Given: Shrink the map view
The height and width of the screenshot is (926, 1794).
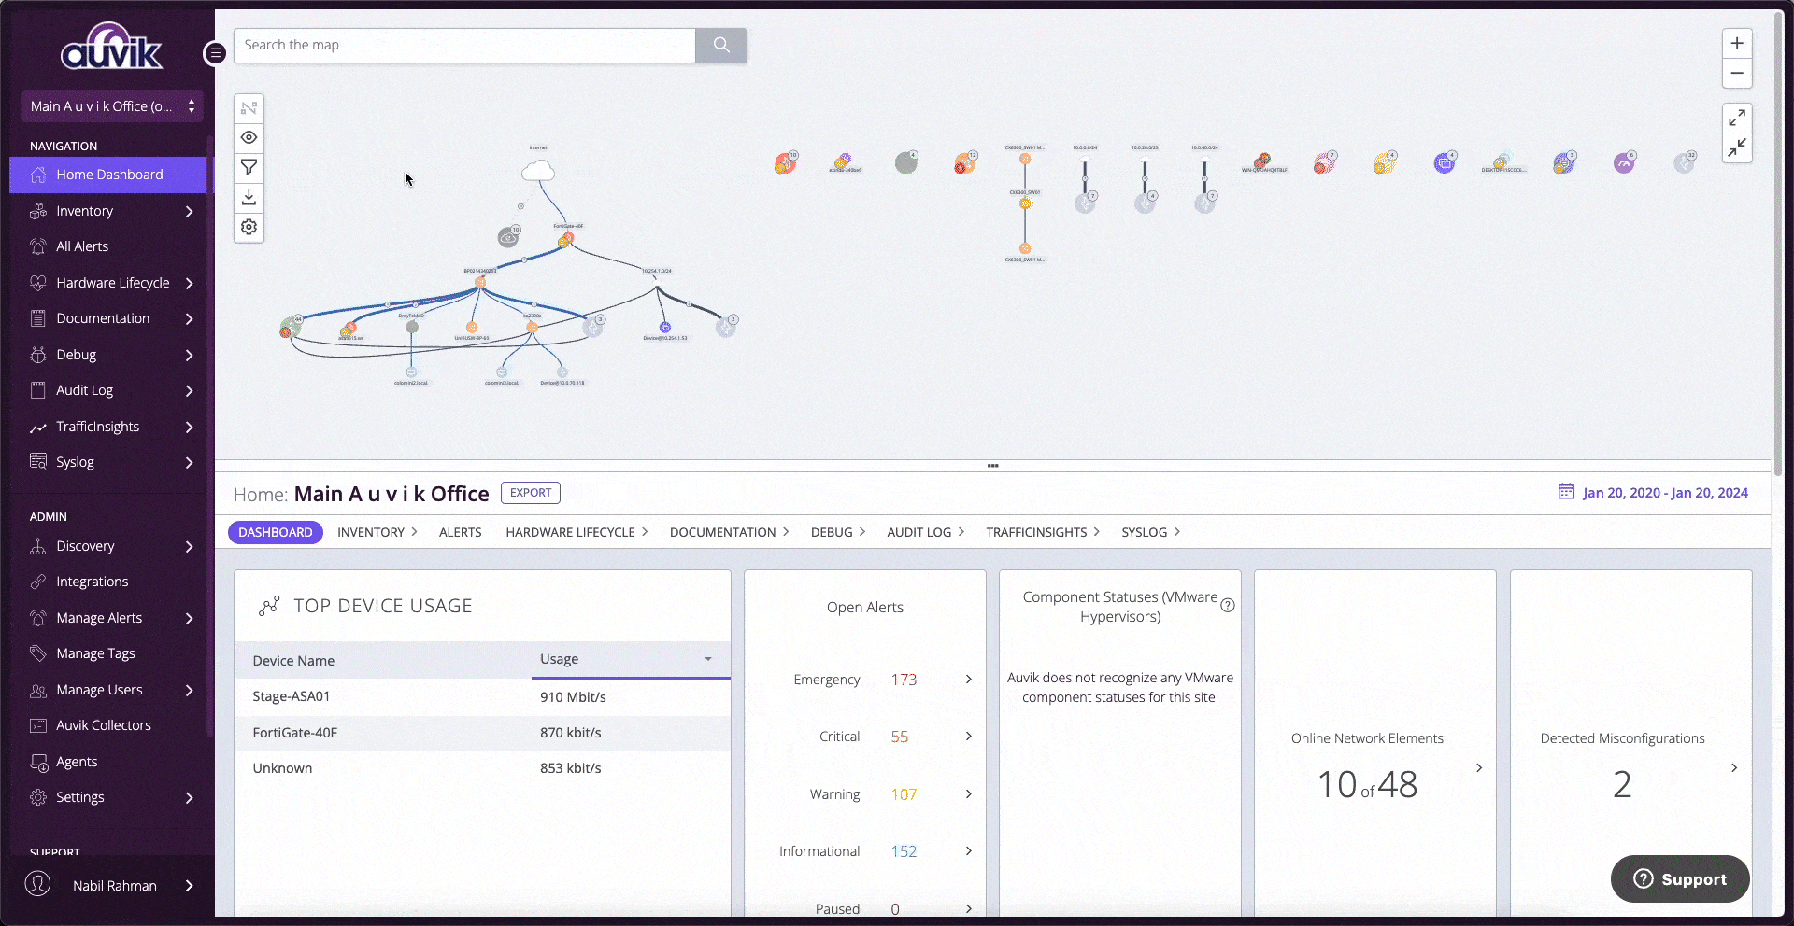Looking at the screenshot, I should pyautogui.click(x=1737, y=147).
